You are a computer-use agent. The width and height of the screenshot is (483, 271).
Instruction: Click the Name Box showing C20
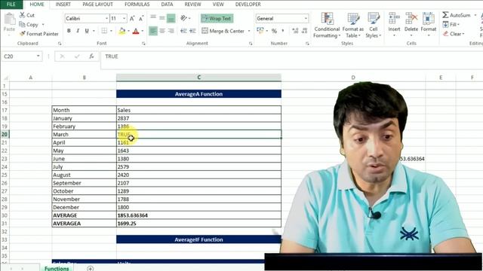pos(22,56)
